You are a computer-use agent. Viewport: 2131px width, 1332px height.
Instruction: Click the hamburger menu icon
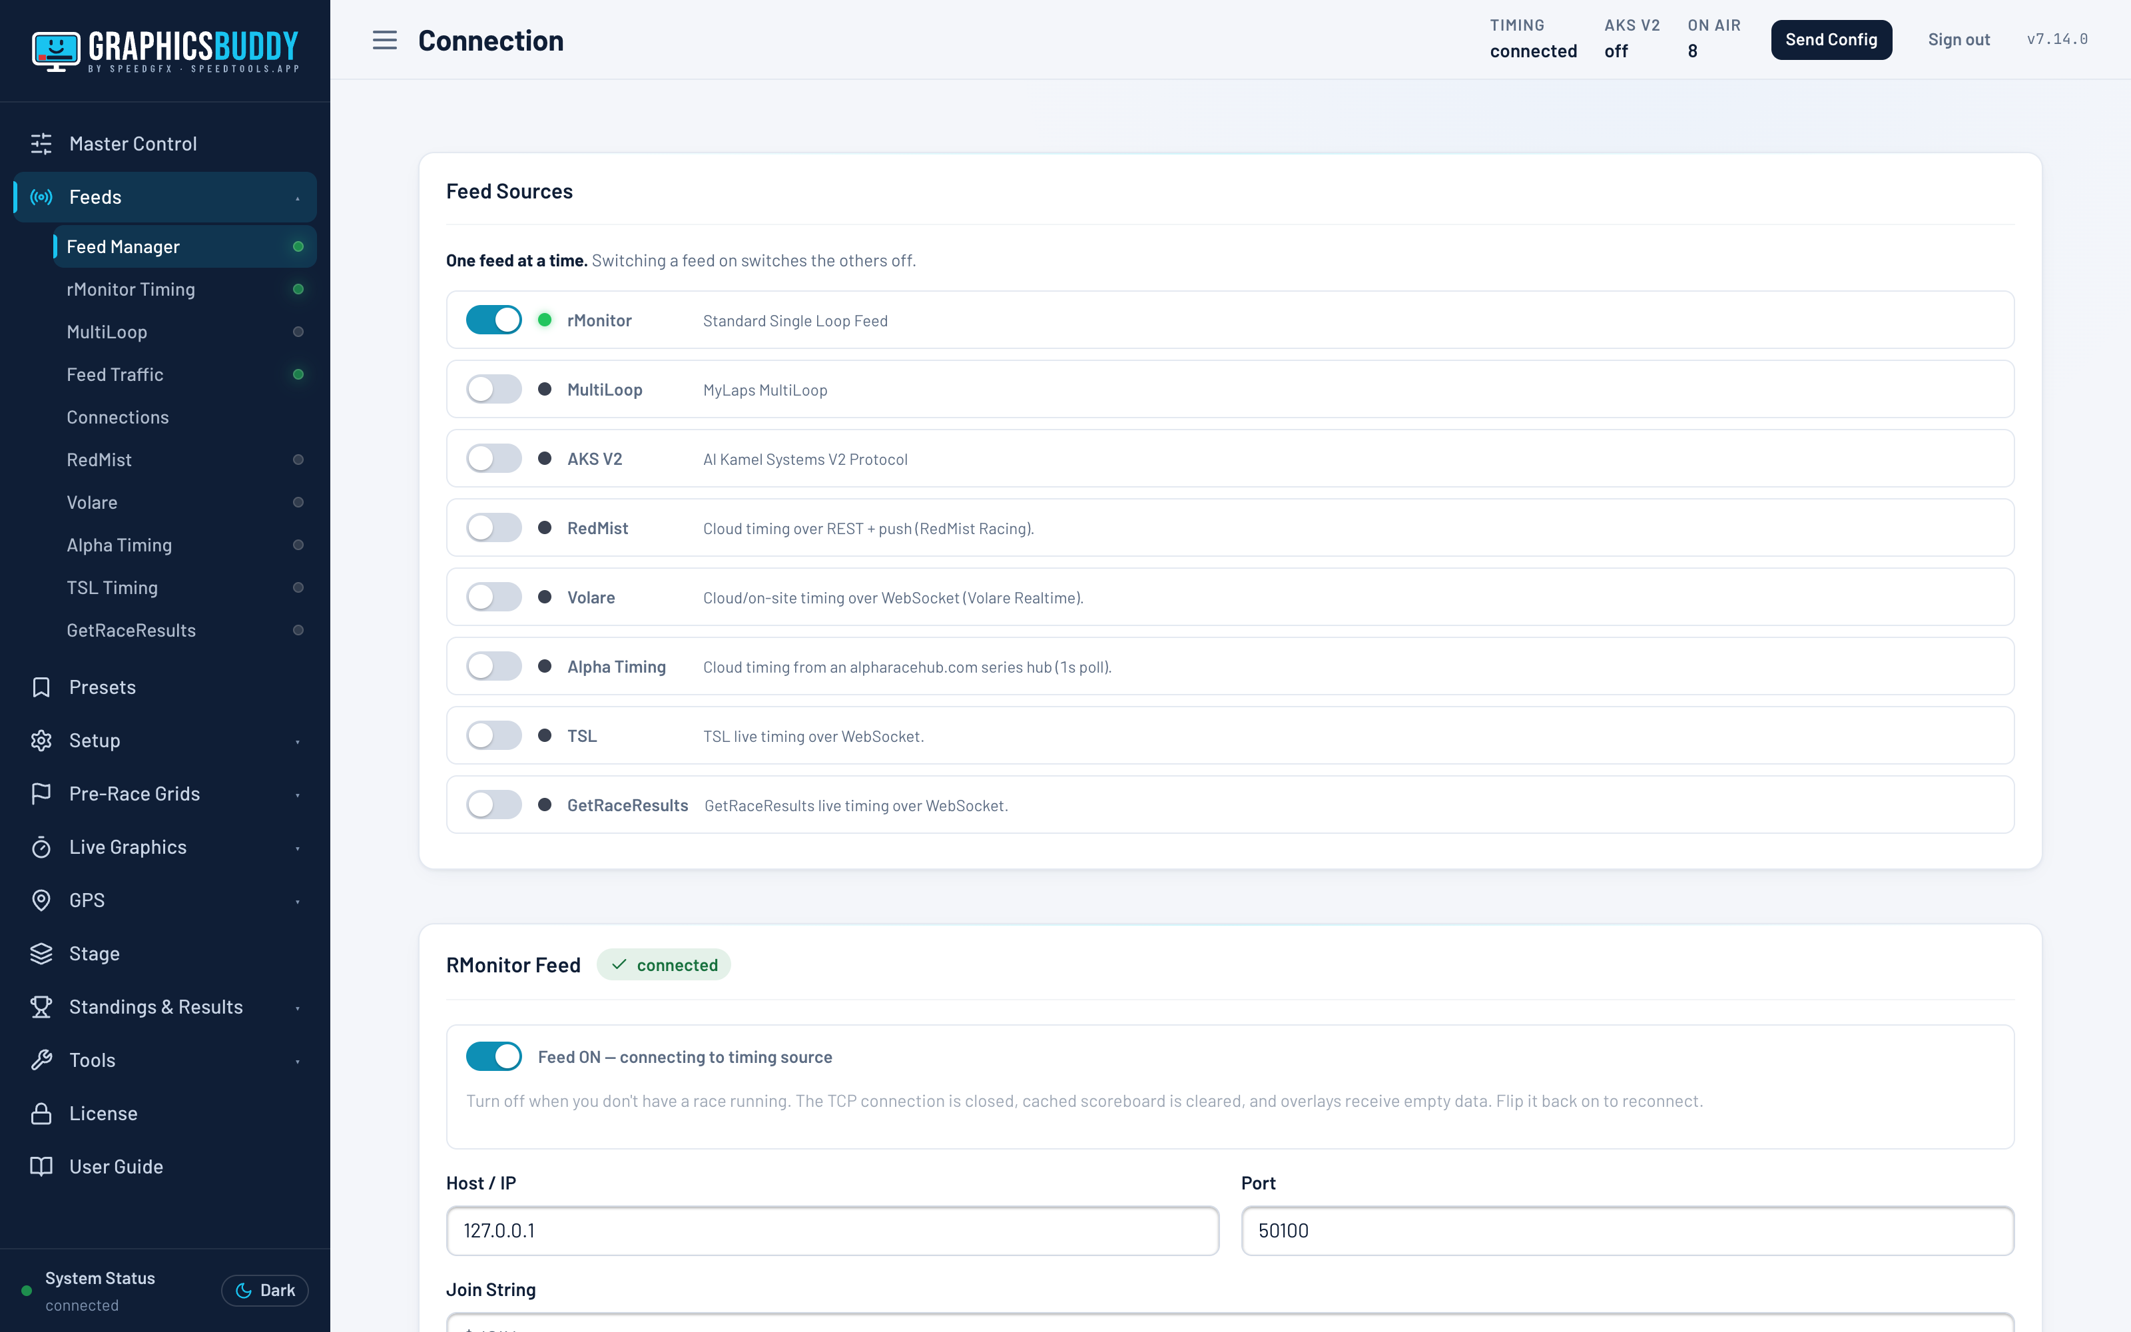click(x=385, y=41)
